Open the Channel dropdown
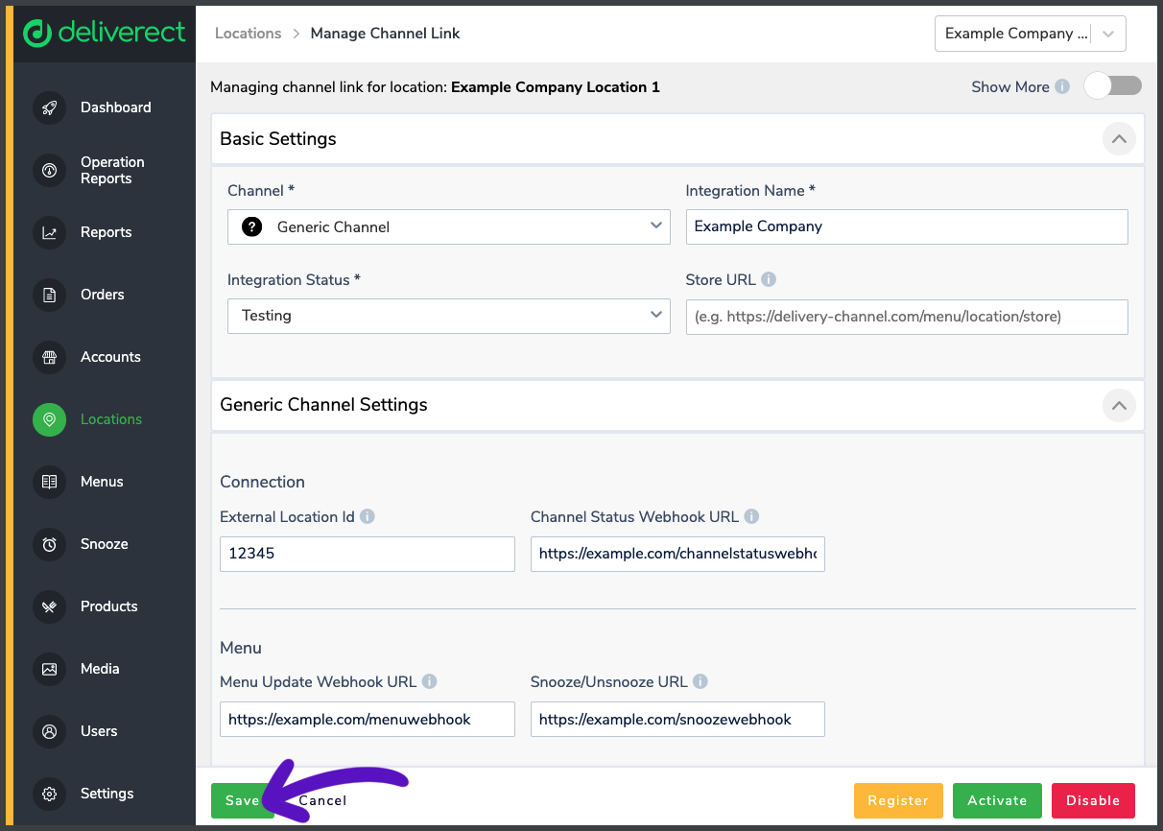The height and width of the screenshot is (831, 1163). point(448,226)
